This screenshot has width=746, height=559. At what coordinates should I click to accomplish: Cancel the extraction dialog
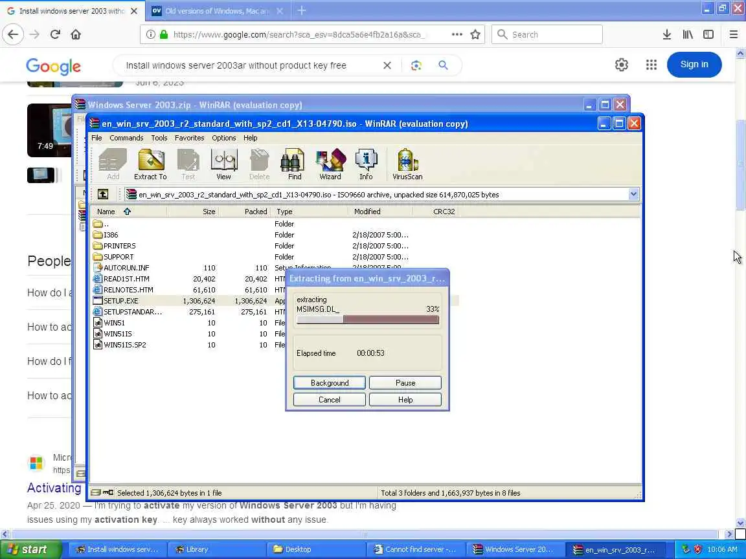coord(329,400)
